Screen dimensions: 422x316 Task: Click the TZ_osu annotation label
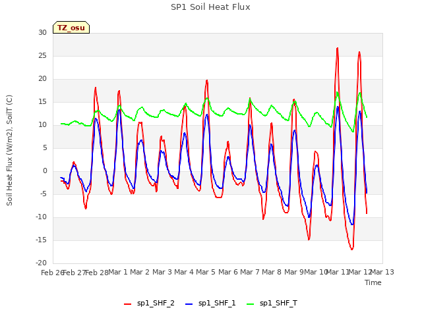pos(71,28)
